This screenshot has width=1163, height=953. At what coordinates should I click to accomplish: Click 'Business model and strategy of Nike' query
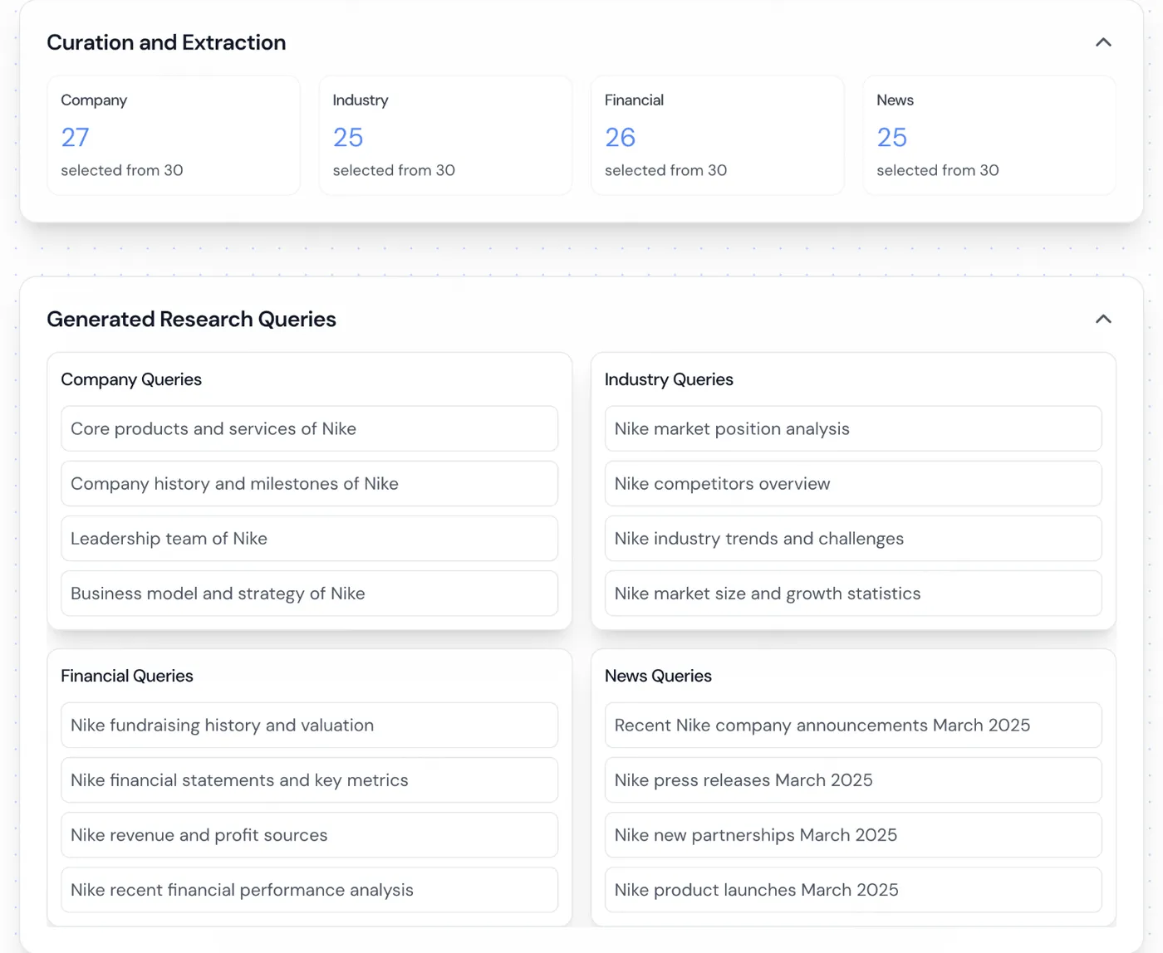[x=309, y=593]
